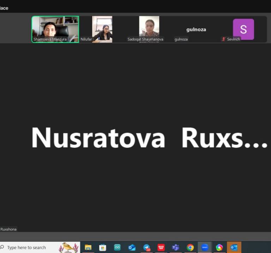Image resolution: width=271 pixels, height=253 pixels.
Task: Select gulnoza's participant tile
Action: click(x=196, y=29)
